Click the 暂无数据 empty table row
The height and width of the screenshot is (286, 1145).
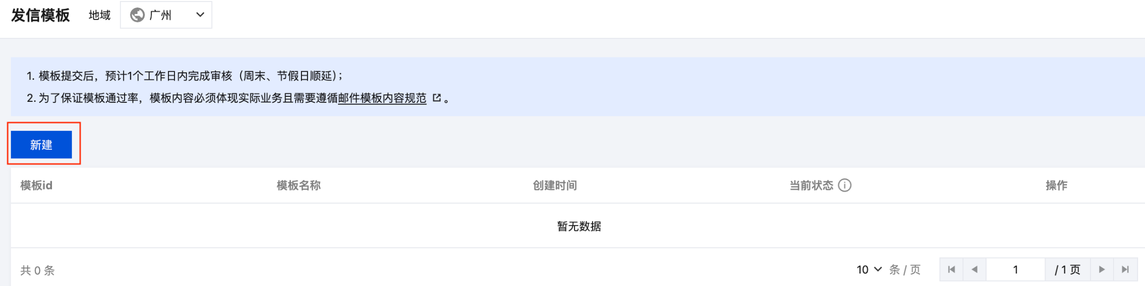[578, 226]
